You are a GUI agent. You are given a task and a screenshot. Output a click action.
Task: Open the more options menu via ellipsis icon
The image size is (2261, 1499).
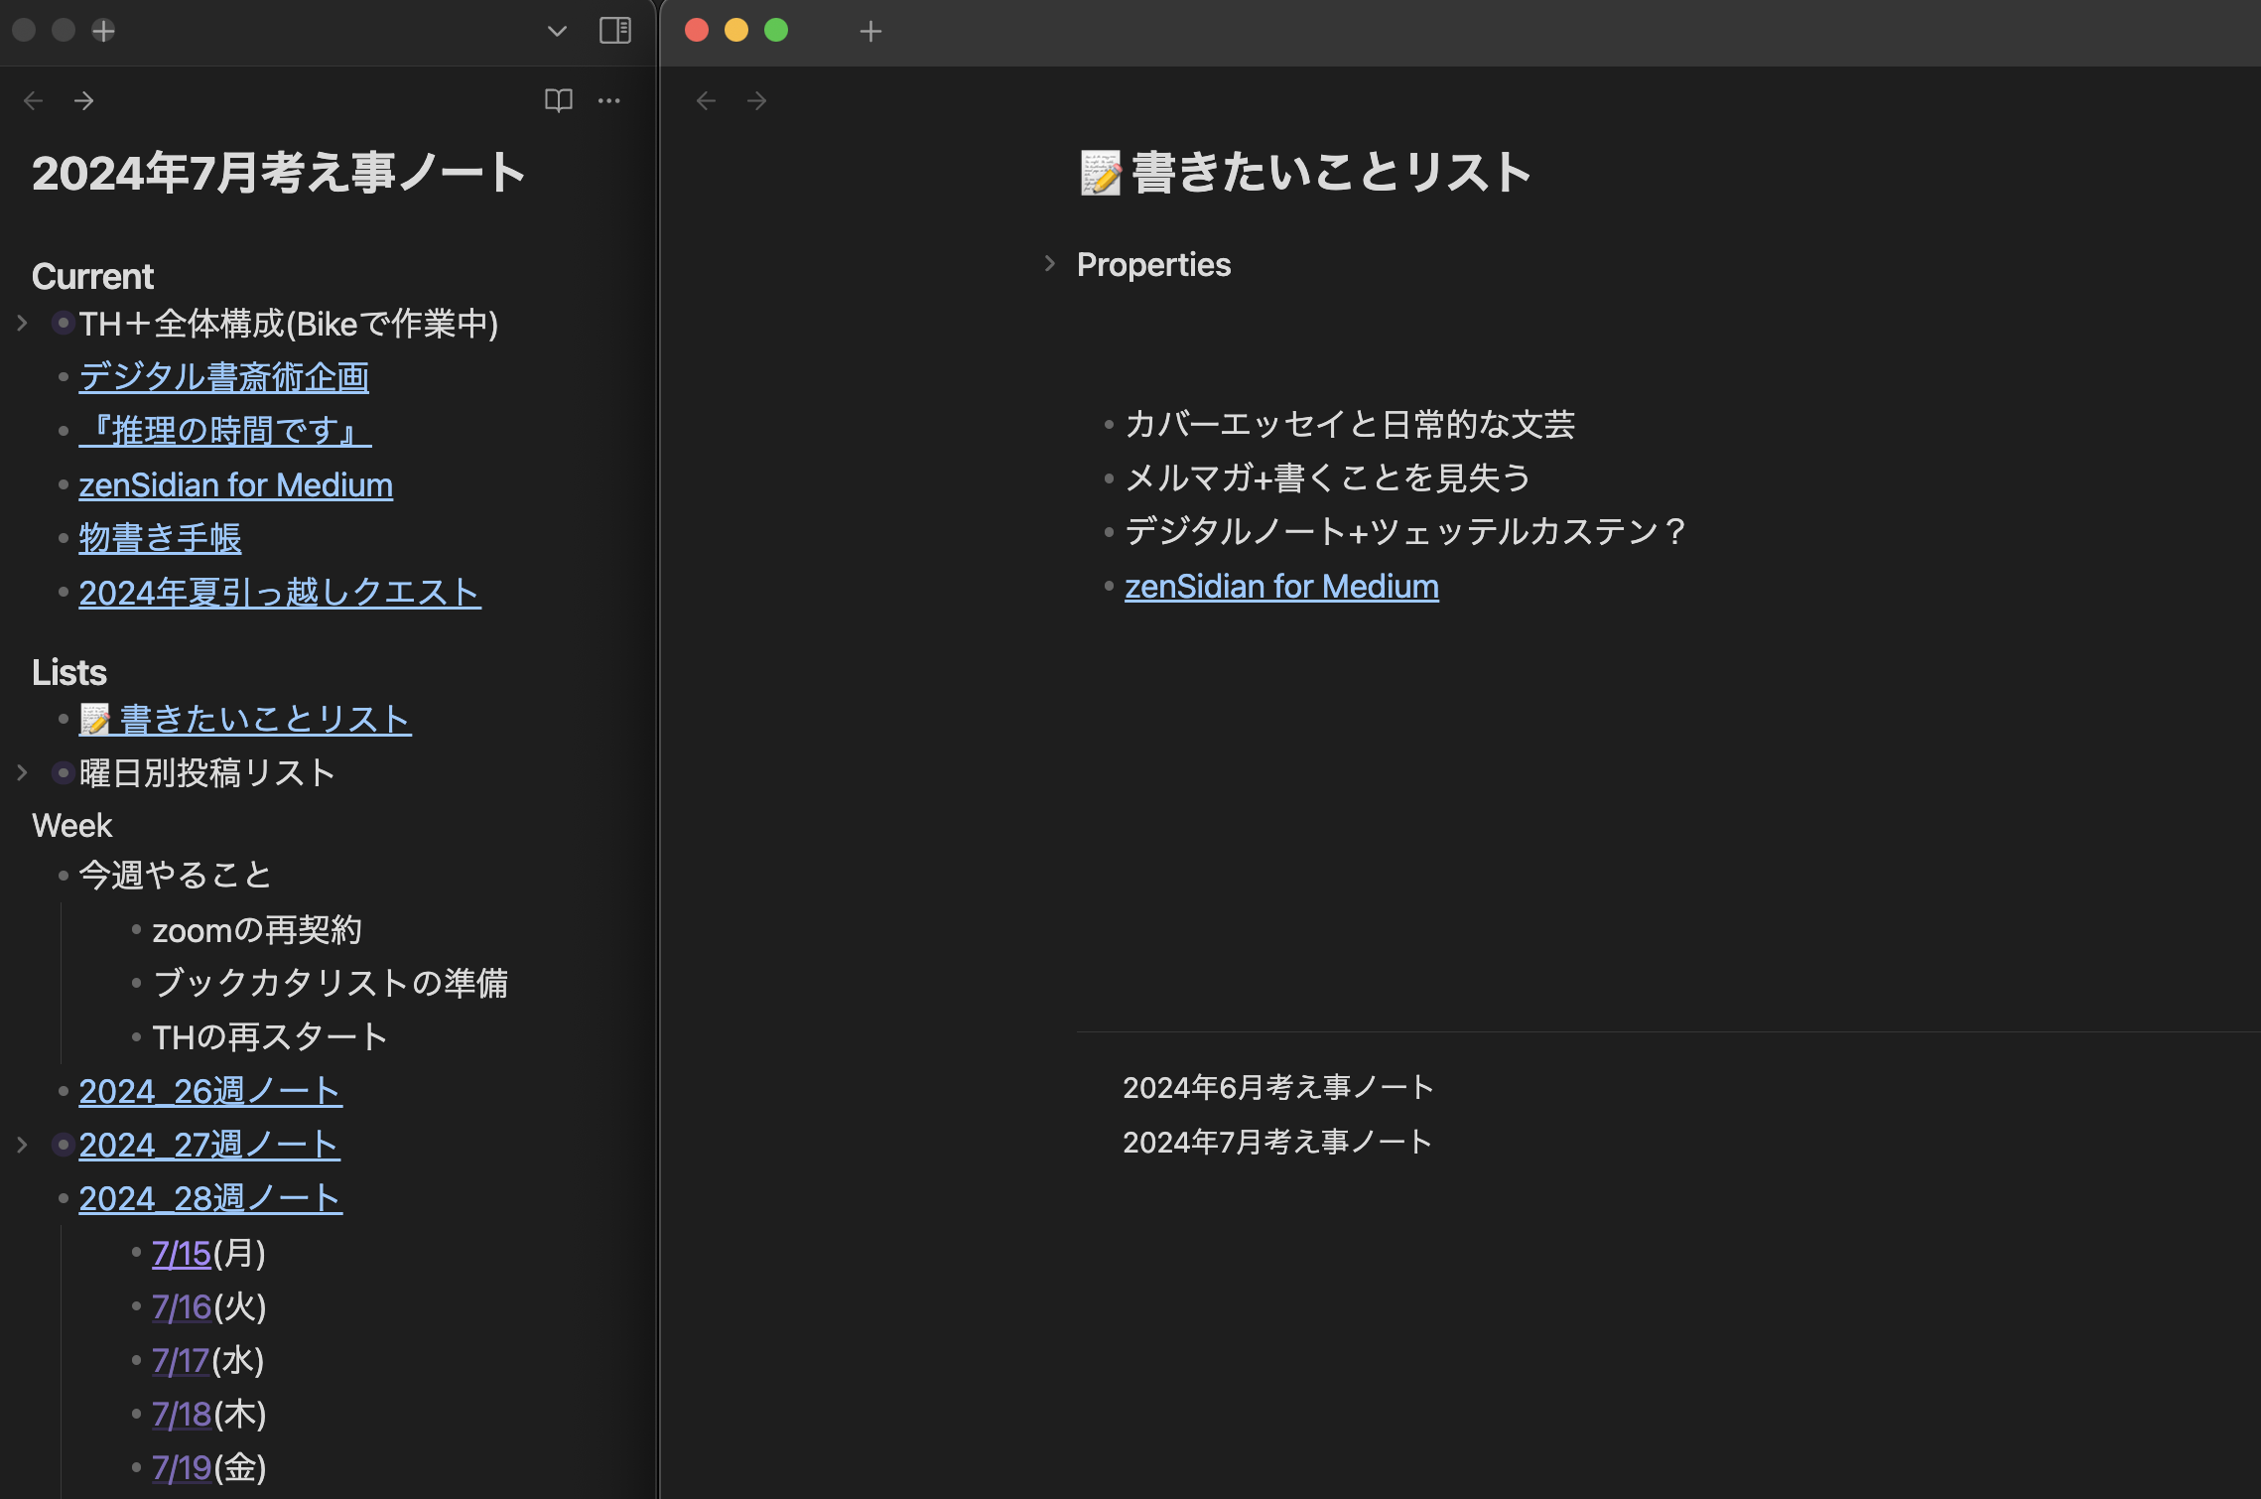point(610,100)
